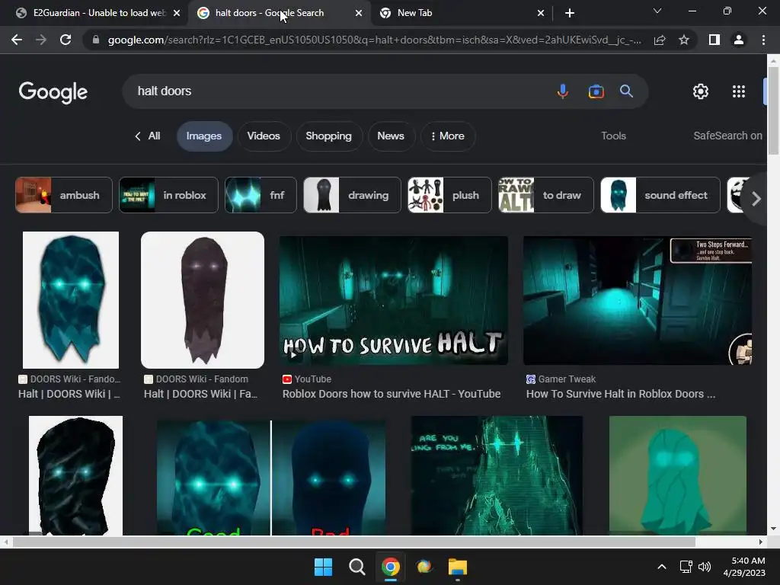Filter images by in roblox chip

pyautogui.click(x=168, y=195)
